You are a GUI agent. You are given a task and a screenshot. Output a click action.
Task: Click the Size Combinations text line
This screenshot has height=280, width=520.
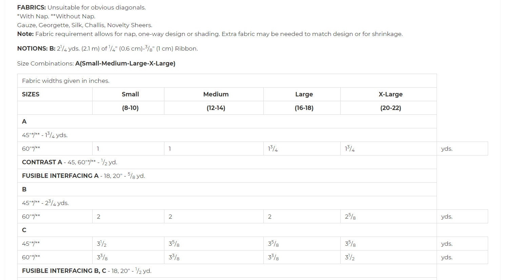(96, 63)
